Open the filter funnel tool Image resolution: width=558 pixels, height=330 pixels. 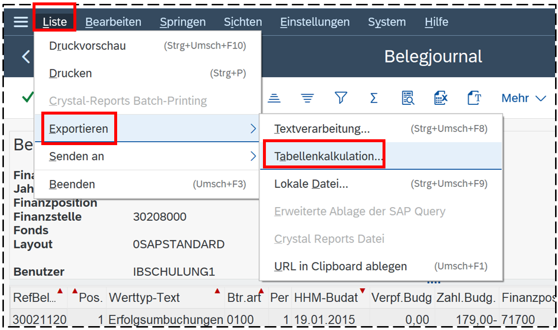coord(341,99)
